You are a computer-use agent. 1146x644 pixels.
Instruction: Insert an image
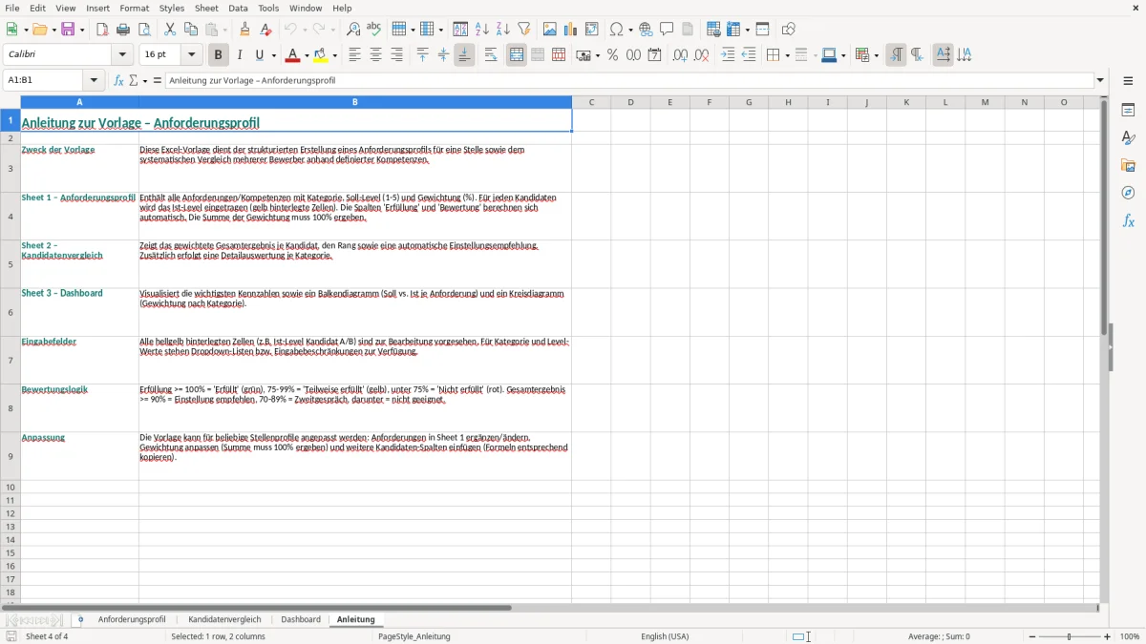pos(550,30)
